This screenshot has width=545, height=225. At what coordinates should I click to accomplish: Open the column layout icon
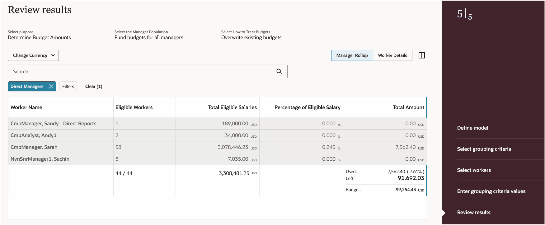422,55
